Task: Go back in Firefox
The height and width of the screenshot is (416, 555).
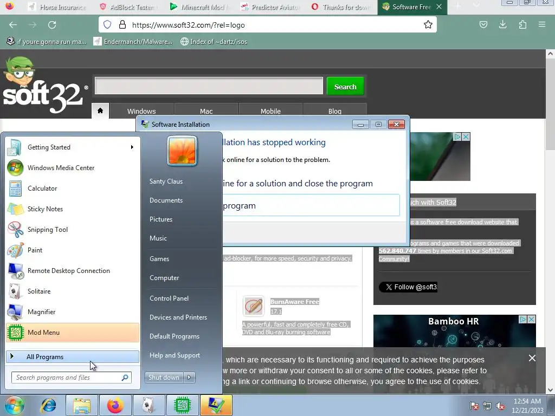Action: click(13, 25)
